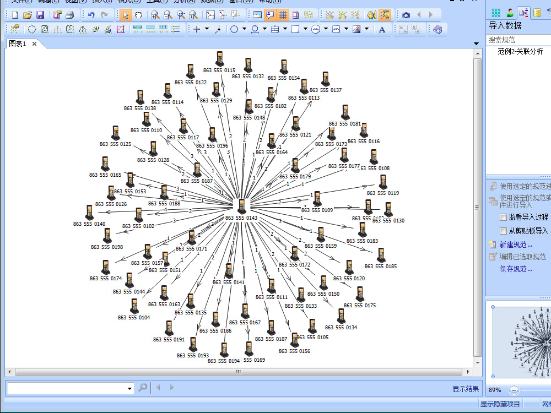Click the magnifier search button beside the combo box
The height and width of the screenshot is (413, 551).
[x=143, y=387]
